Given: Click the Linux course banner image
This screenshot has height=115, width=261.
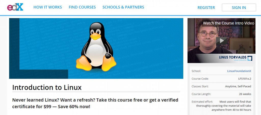Looking at the screenshot, I should [96, 48].
